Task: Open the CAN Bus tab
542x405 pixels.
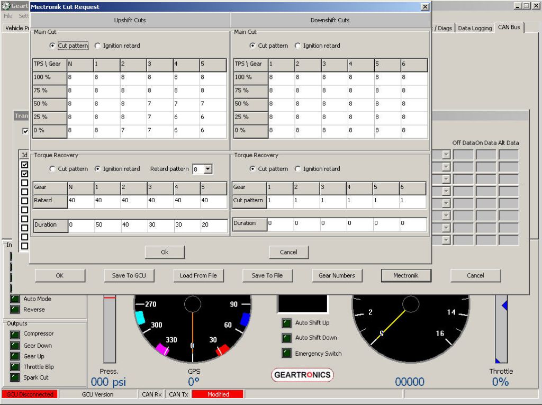Action: [x=509, y=27]
